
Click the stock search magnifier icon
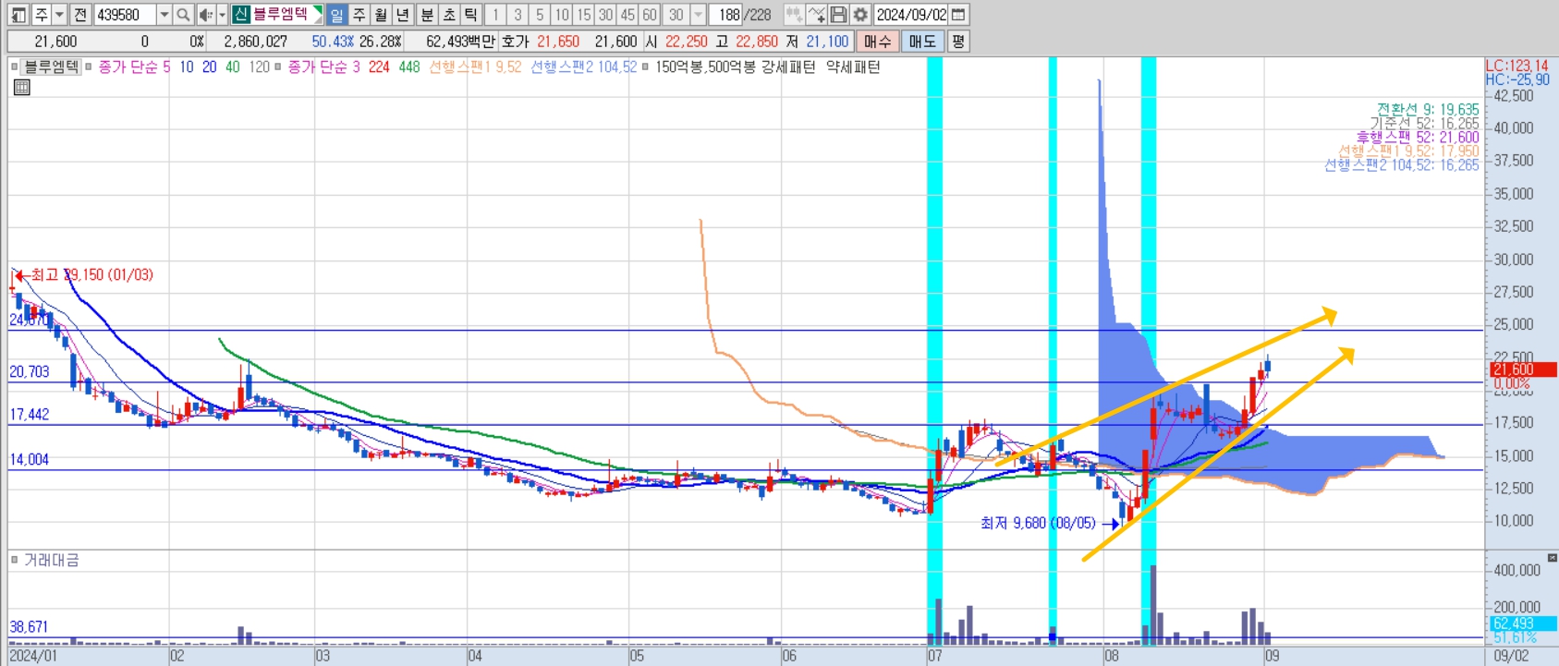point(183,15)
